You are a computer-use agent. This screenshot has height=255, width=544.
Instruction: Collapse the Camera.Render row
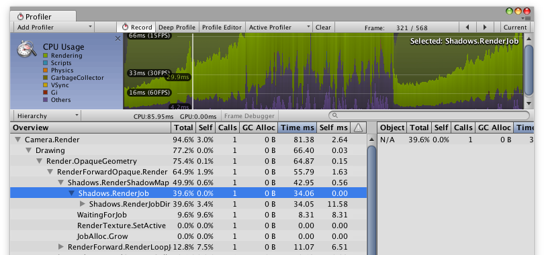17,140
